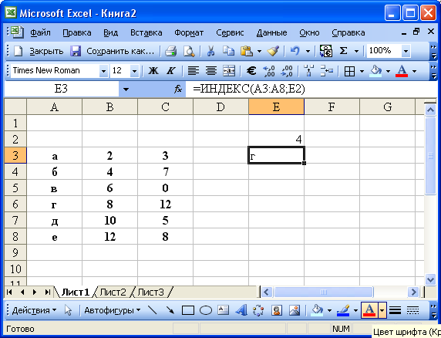Click the Fill Color bucket in formatting toolbar
Viewport: 441px width, 338px height.
pyautogui.click(x=376, y=71)
